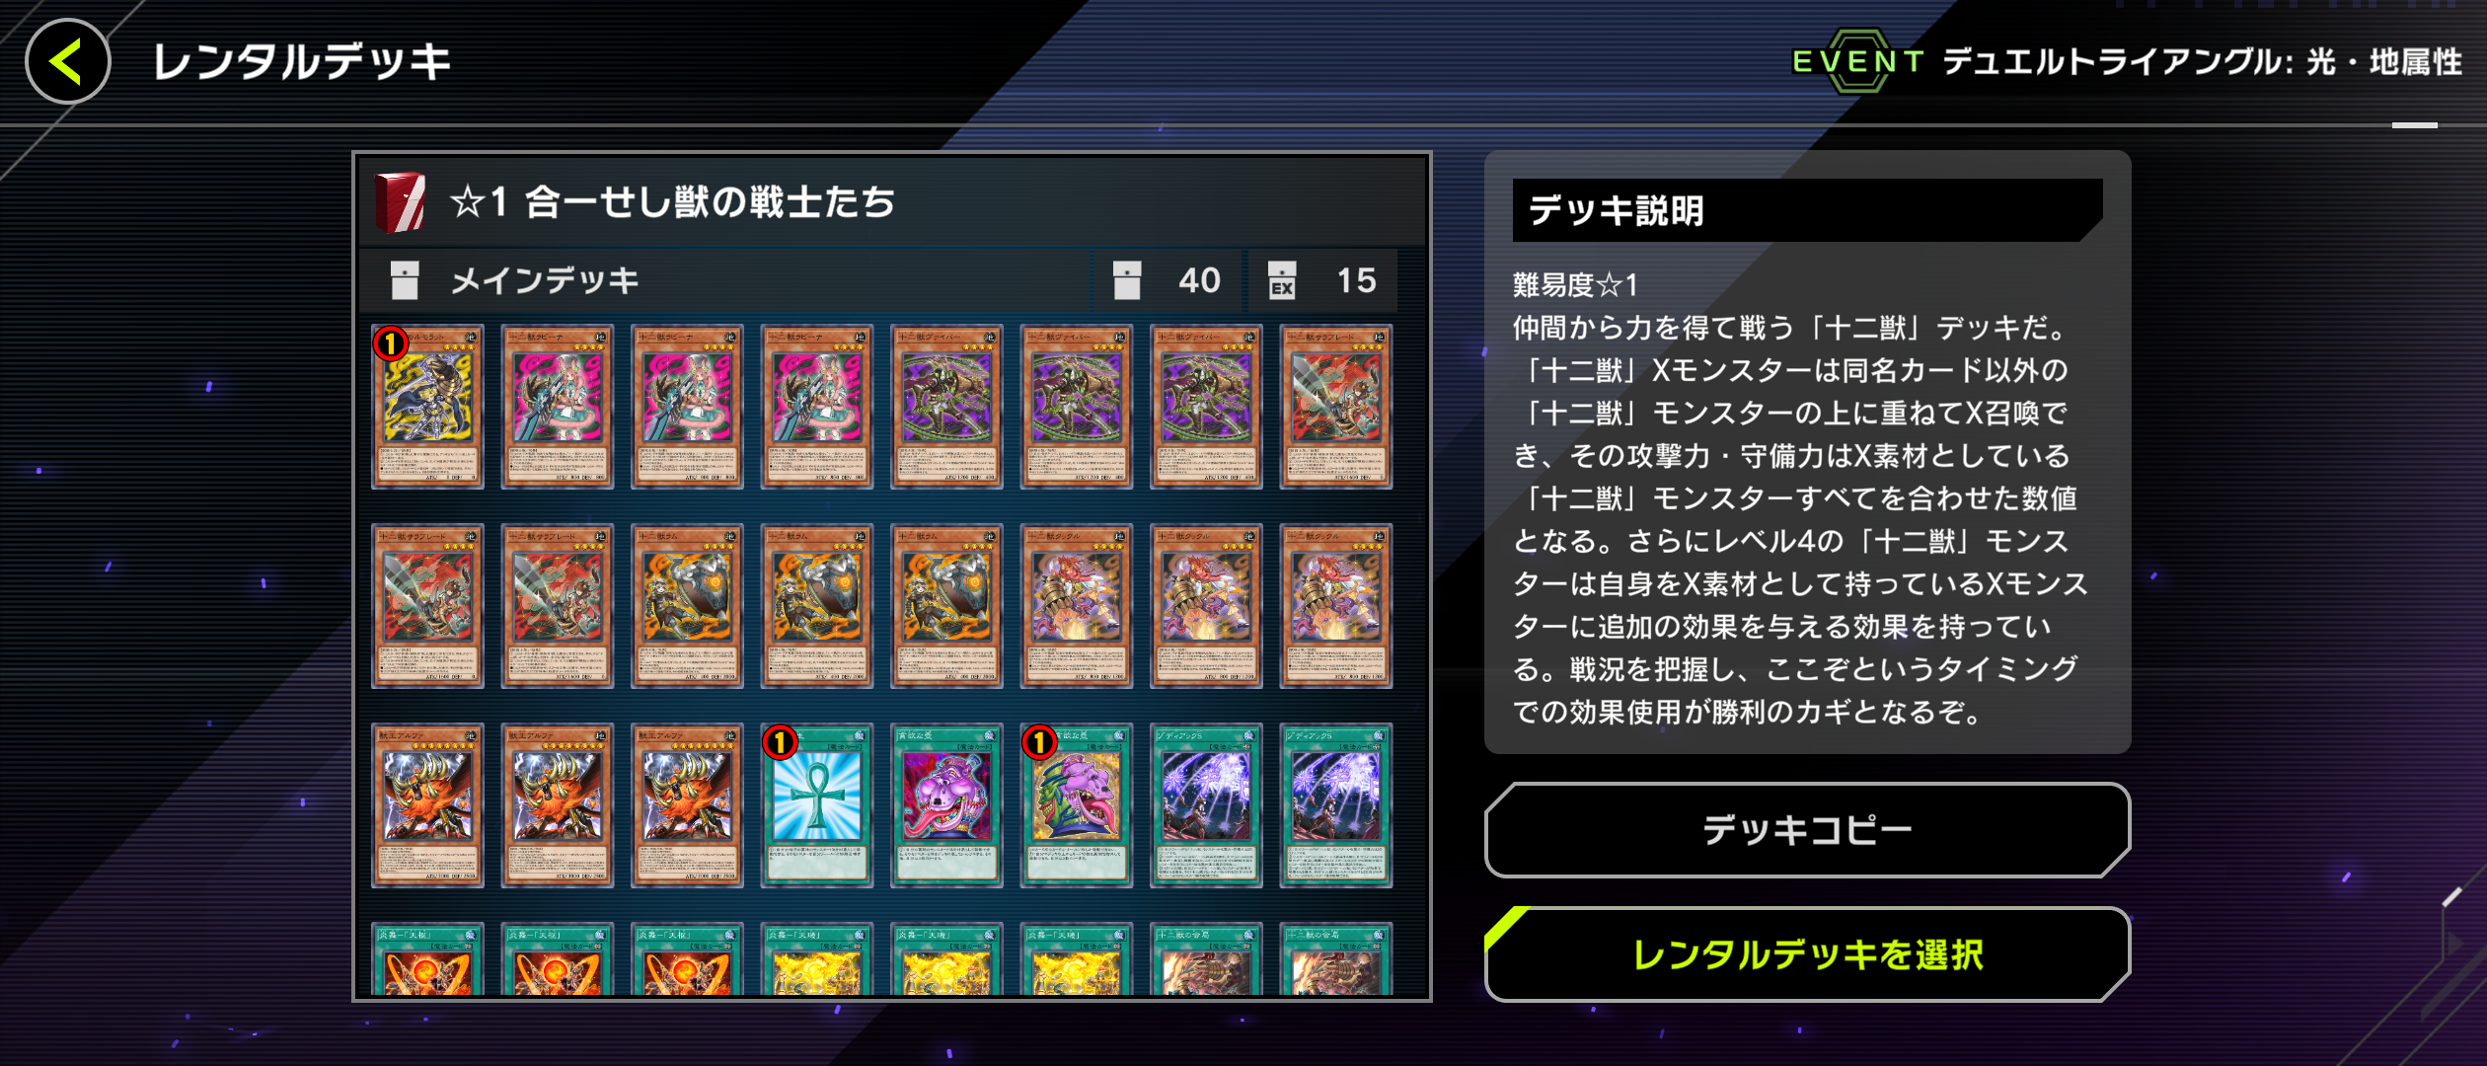Click the EVENT hexagon badge

pos(1857,61)
